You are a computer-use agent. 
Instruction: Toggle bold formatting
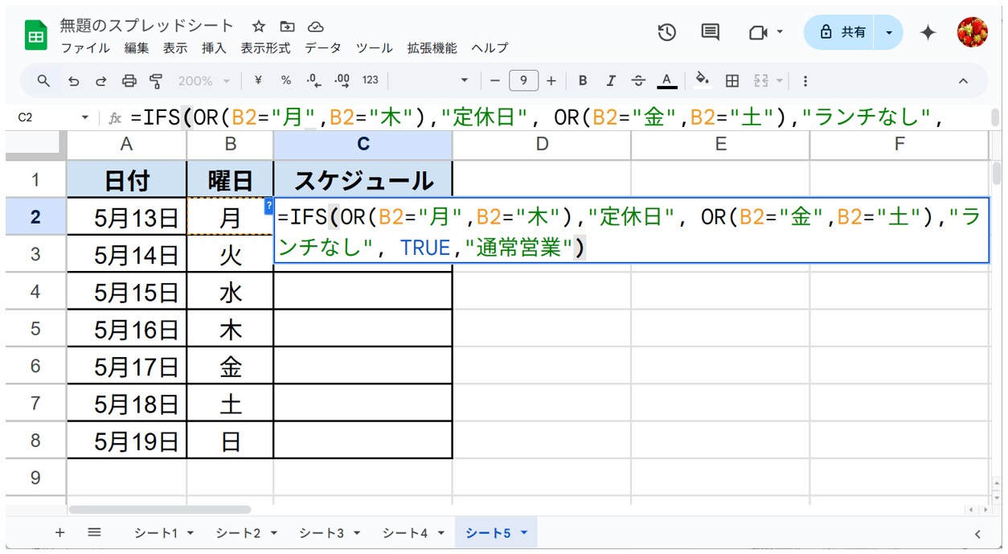point(583,80)
